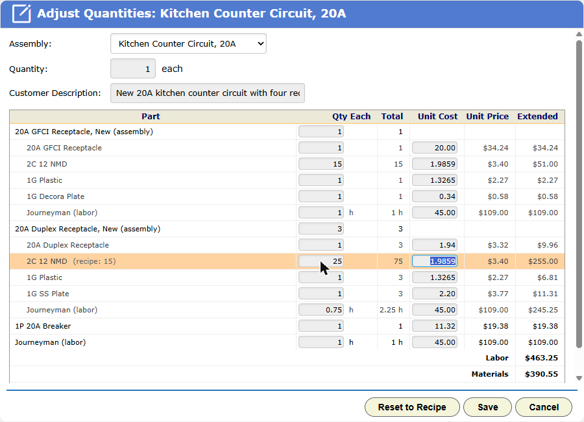Open the Assembly dropdown

188,43
